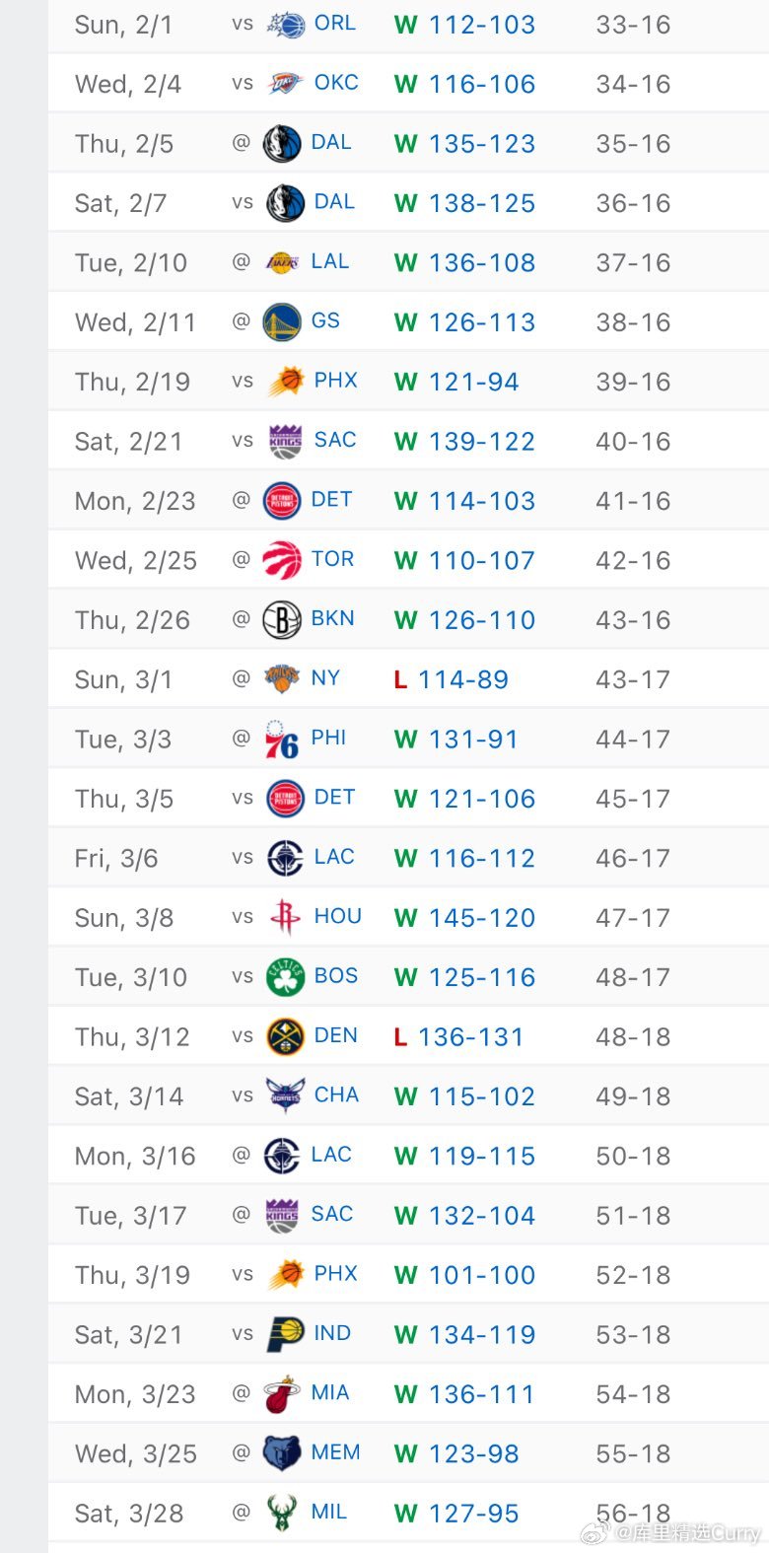This screenshot has height=1553, width=769.
Task: Click the Orlando Magic logo icon
Action: point(286,25)
